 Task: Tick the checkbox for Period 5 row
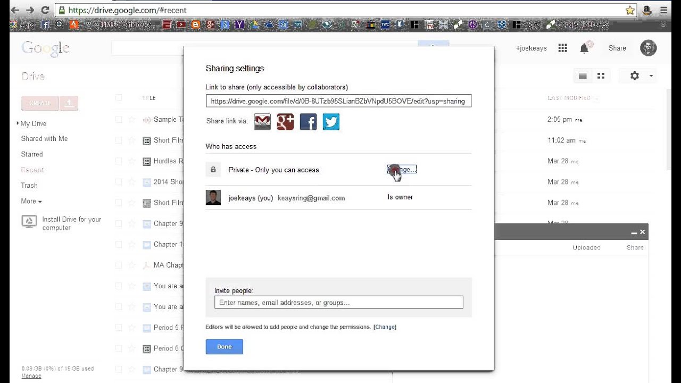(118, 327)
